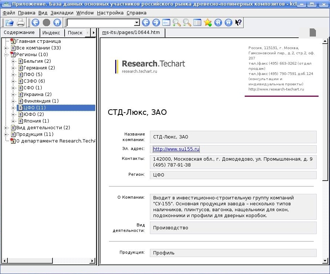This screenshot has height=274, width=330.
Task: Switch to the Индекс tab
Action: click(51, 33)
